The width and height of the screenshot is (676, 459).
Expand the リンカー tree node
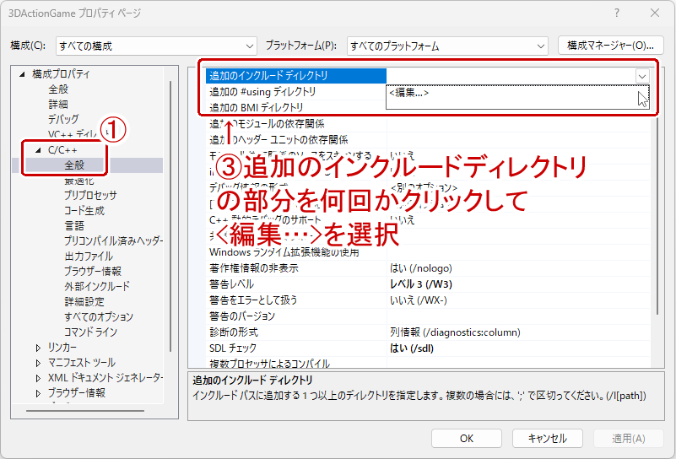click(x=38, y=348)
